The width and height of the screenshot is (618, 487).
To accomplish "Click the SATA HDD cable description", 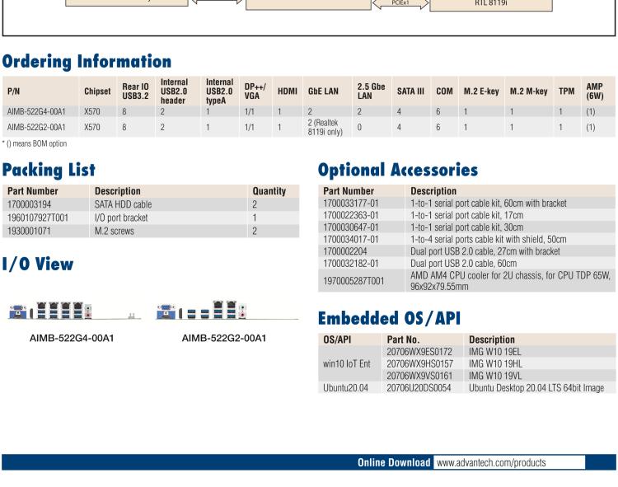I will coord(123,204).
